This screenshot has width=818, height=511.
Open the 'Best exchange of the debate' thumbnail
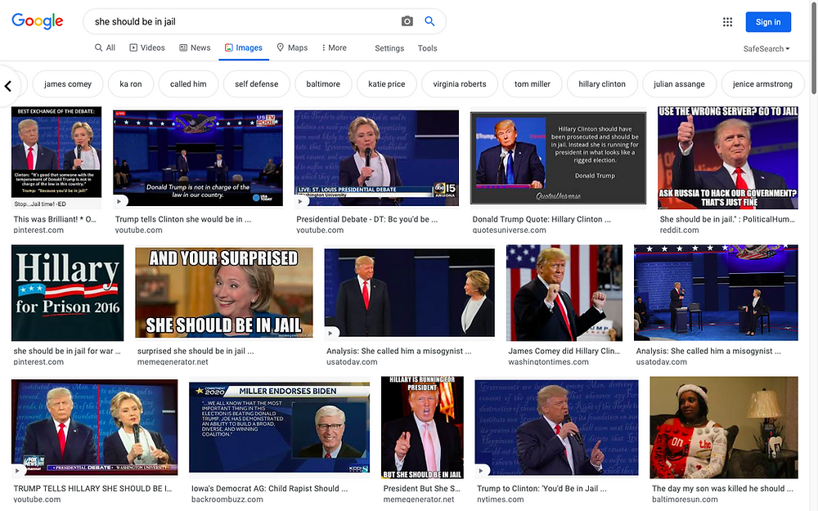pos(56,158)
